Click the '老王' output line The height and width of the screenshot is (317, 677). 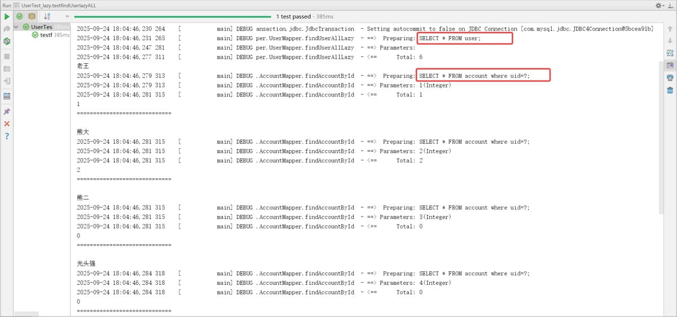tap(83, 66)
